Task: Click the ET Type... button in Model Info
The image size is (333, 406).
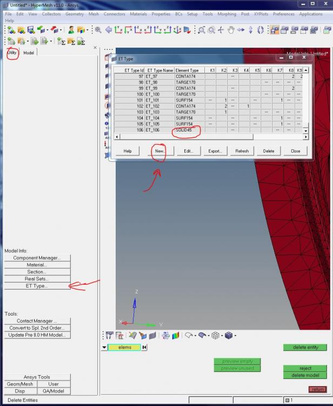Action: pos(37,286)
